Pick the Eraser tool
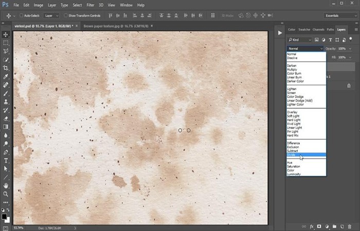 click(6, 119)
